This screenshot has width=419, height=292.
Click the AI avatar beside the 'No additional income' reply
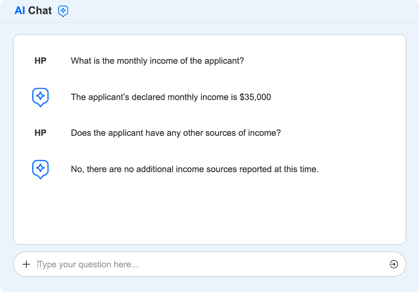(40, 169)
